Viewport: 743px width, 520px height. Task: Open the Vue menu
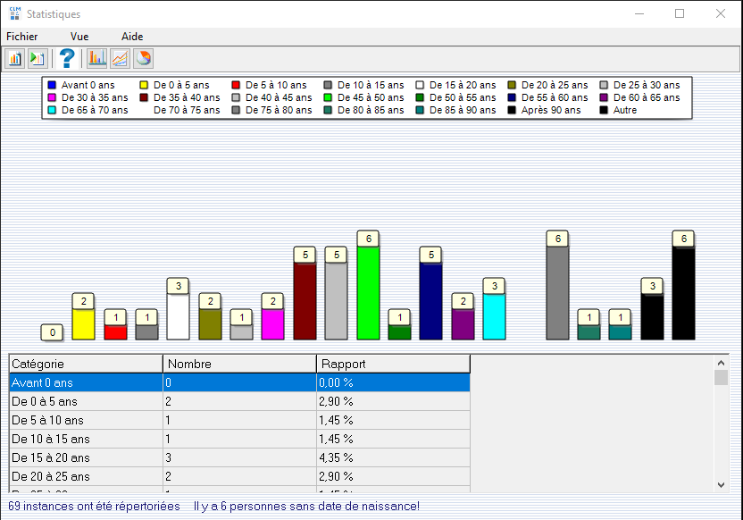point(79,37)
